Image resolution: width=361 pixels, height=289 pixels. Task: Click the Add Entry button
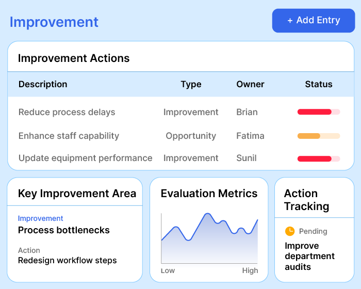[314, 21]
